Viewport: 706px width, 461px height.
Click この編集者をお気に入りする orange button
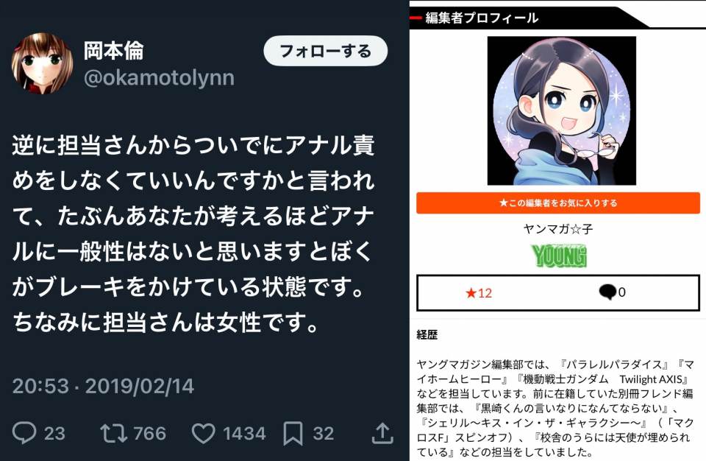pyautogui.click(x=558, y=203)
